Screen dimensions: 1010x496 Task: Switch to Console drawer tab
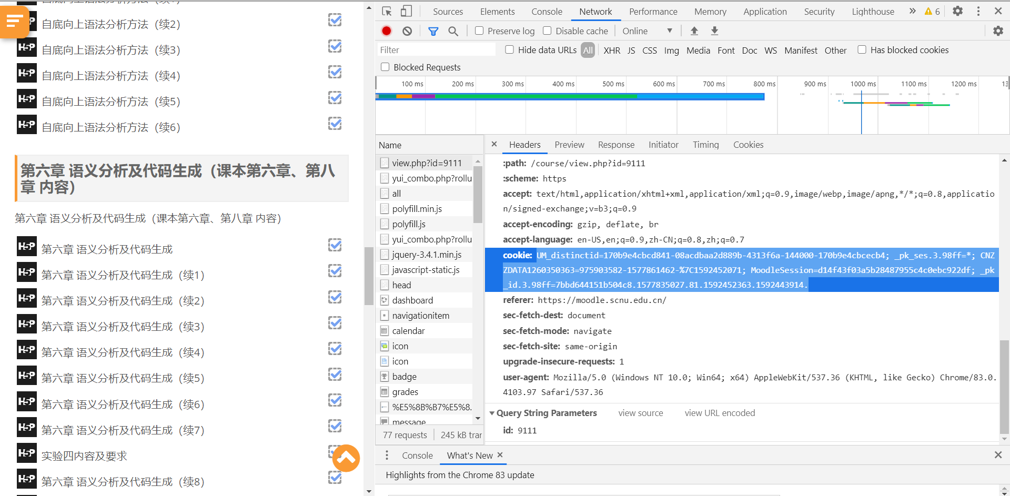tap(417, 455)
